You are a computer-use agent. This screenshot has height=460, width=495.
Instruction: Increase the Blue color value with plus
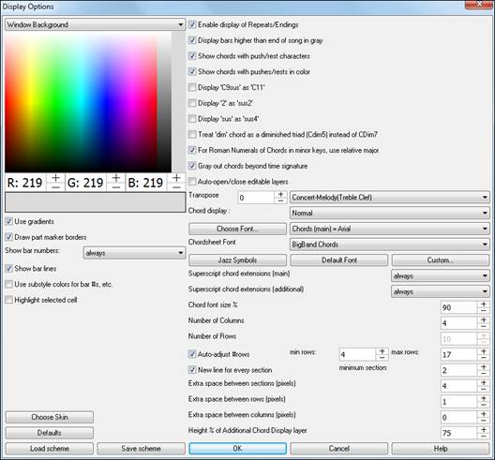(x=176, y=178)
